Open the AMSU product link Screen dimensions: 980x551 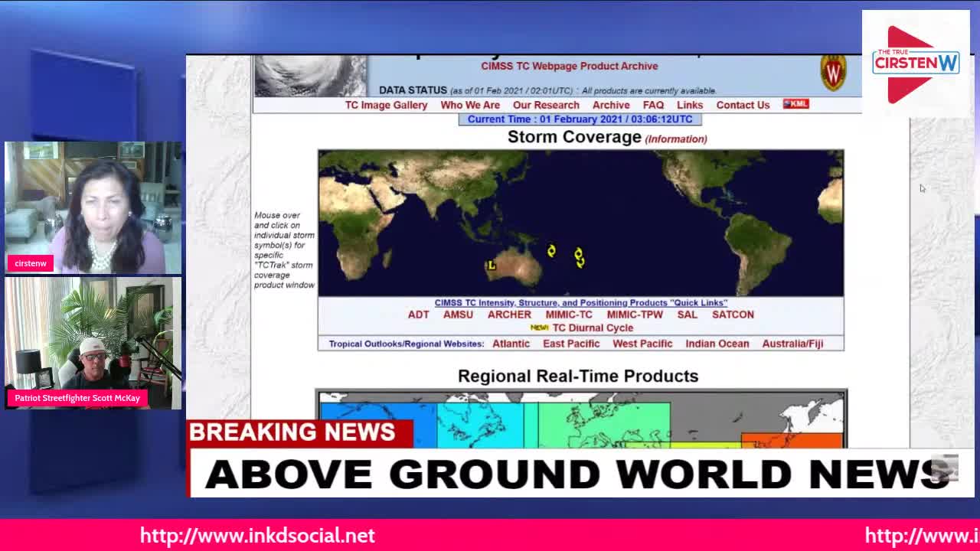click(x=458, y=315)
